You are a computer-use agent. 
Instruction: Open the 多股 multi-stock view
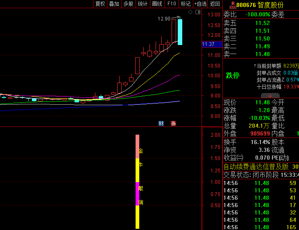pyautogui.click(x=128, y=4)
